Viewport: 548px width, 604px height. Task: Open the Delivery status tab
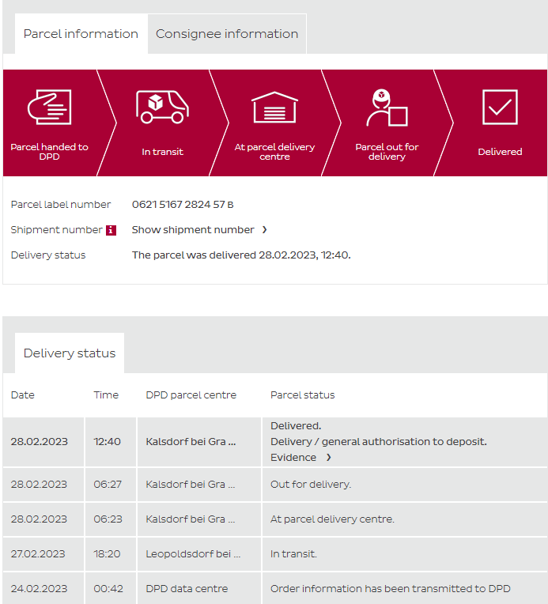[70, 353]
